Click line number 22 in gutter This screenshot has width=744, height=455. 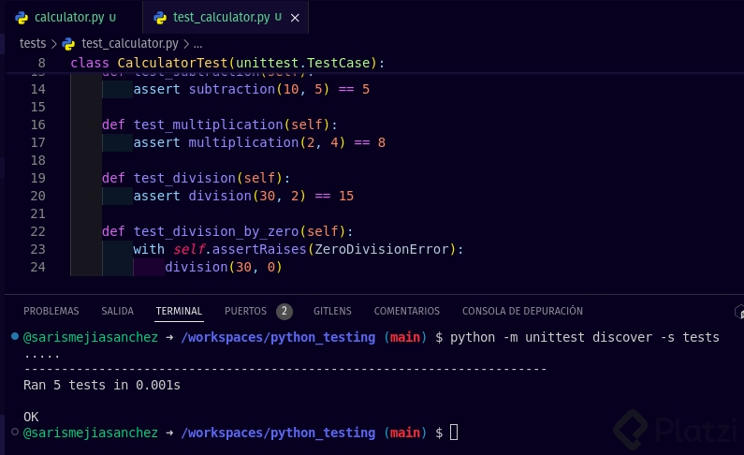point(38,231)
